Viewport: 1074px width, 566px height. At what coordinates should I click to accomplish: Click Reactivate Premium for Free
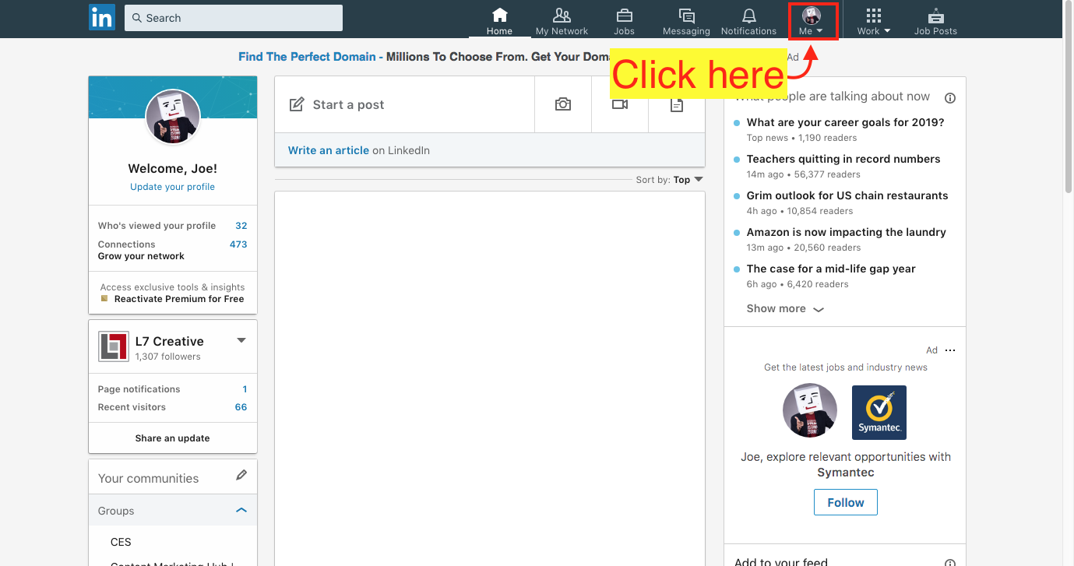(x=179, y=299)
